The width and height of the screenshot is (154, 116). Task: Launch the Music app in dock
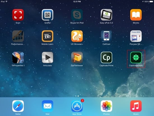(136, 106)
